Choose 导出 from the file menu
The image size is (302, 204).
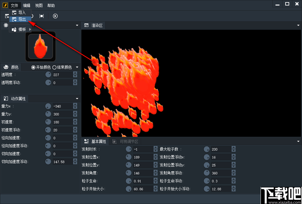[x=20, y=19]
